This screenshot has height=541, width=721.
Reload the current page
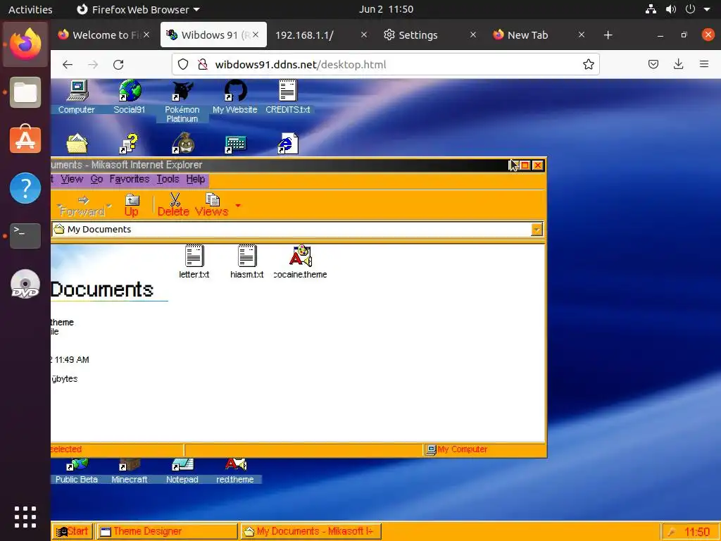pyautogui.click(x=118, y=64)
